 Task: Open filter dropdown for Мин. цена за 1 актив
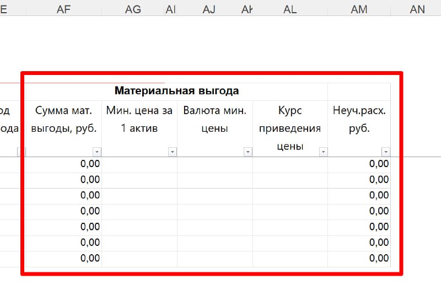point(172,152)
